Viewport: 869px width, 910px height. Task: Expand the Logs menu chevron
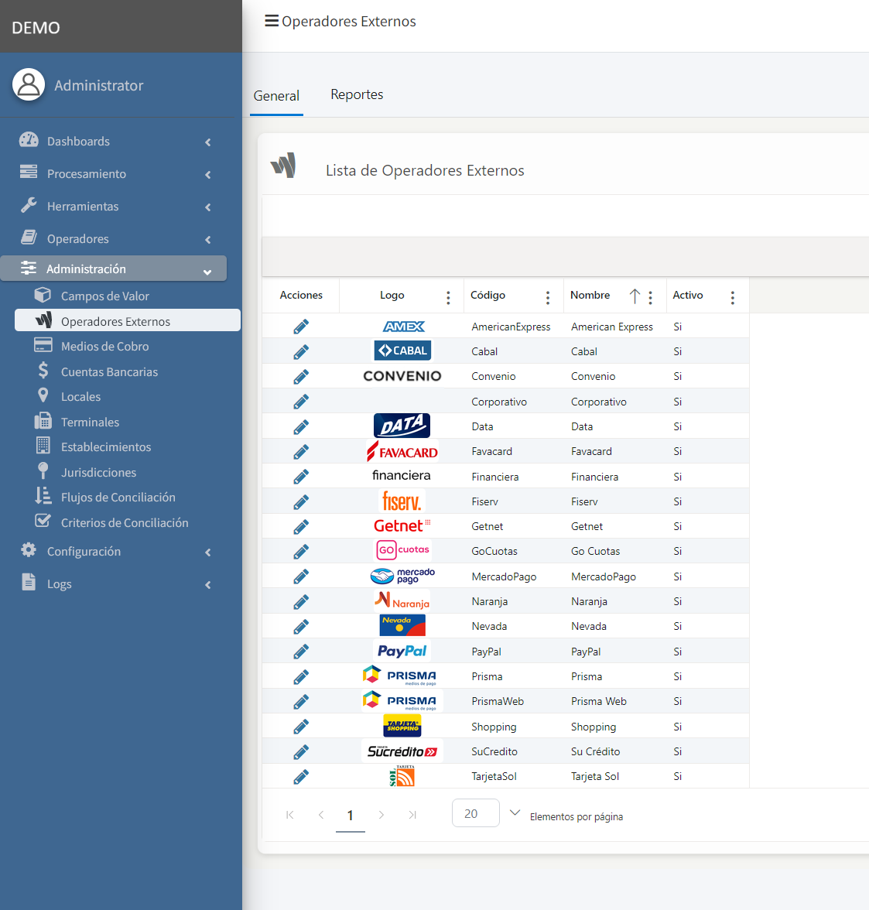tap(208, 585)
